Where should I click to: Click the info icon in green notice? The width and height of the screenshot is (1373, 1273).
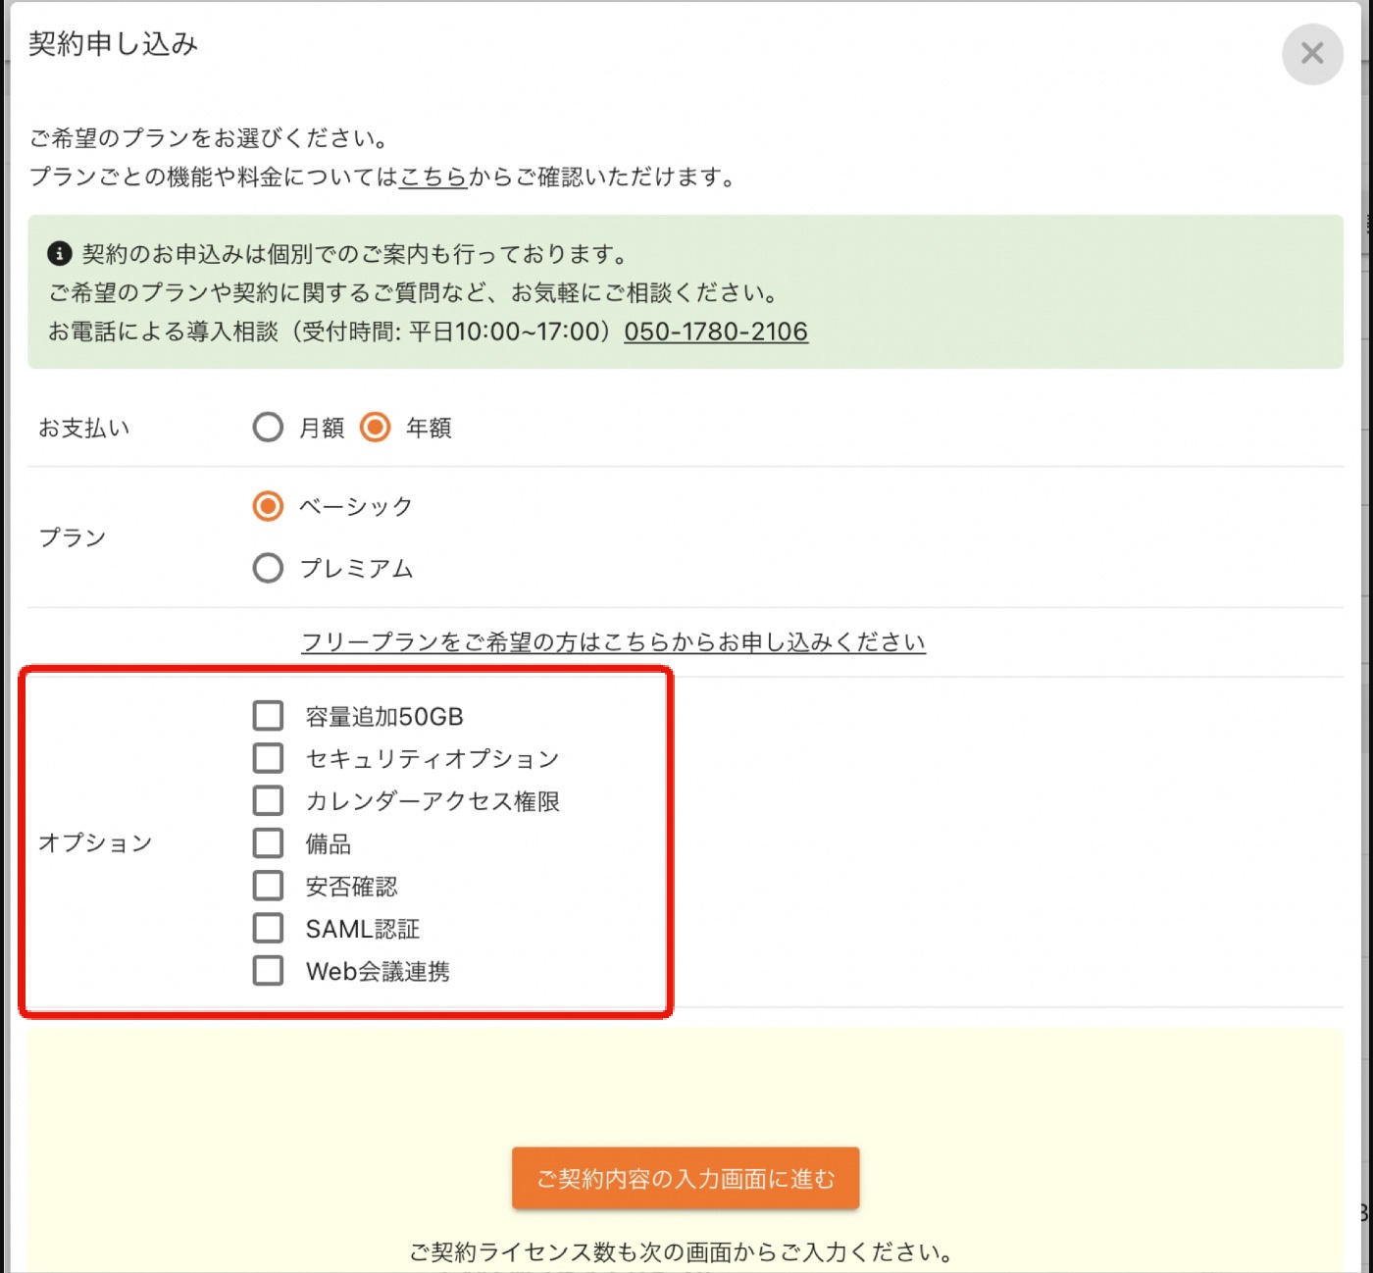click(59, 254)
